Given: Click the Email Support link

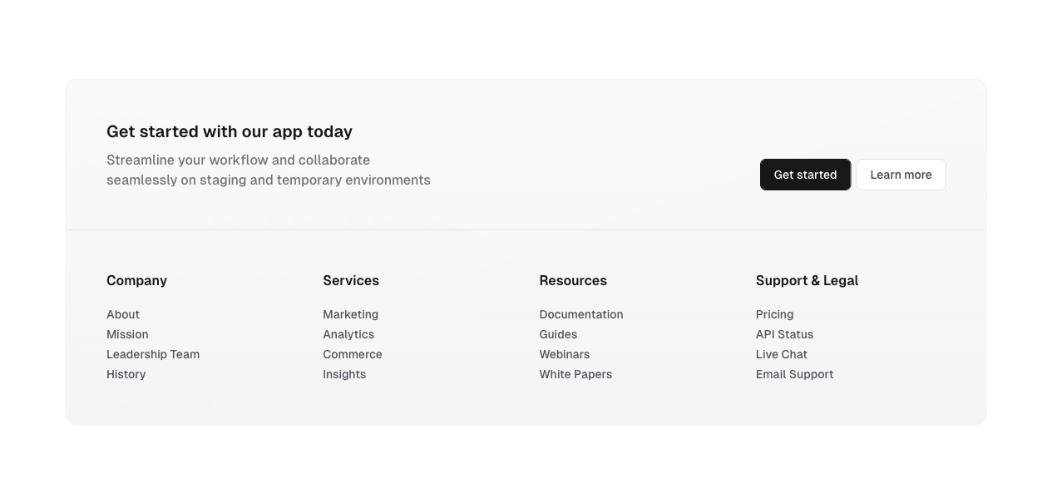Looking at the screenshot, I should pyautogui.click(x=794, y=374).
